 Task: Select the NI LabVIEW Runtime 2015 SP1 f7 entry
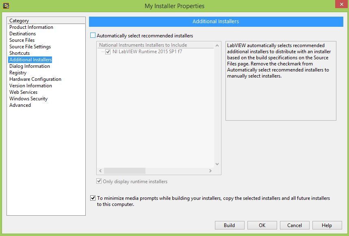pos(147,52)
